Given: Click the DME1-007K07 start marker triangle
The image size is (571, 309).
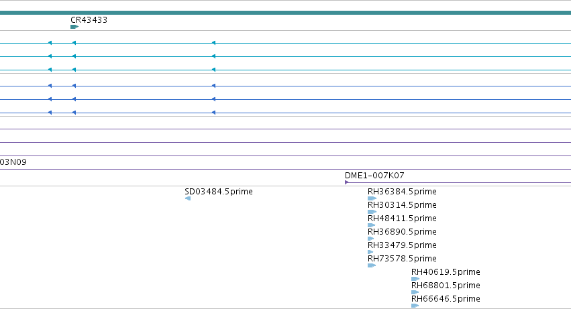Looking at the screenshot, I should click(347, 182).
